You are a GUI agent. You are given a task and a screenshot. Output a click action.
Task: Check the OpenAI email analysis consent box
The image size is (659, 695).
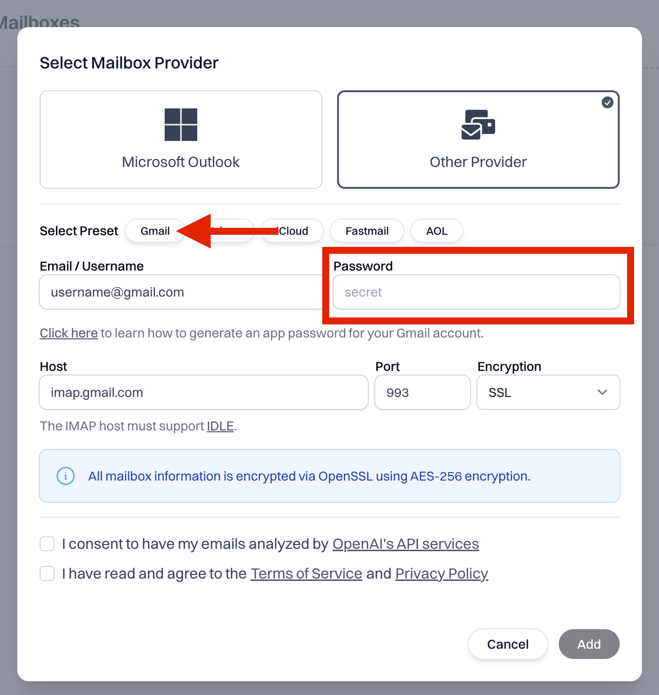(x=47, y=543)
